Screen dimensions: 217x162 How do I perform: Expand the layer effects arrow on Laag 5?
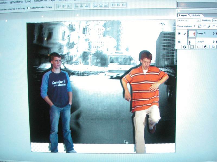(x=214, y=33)
